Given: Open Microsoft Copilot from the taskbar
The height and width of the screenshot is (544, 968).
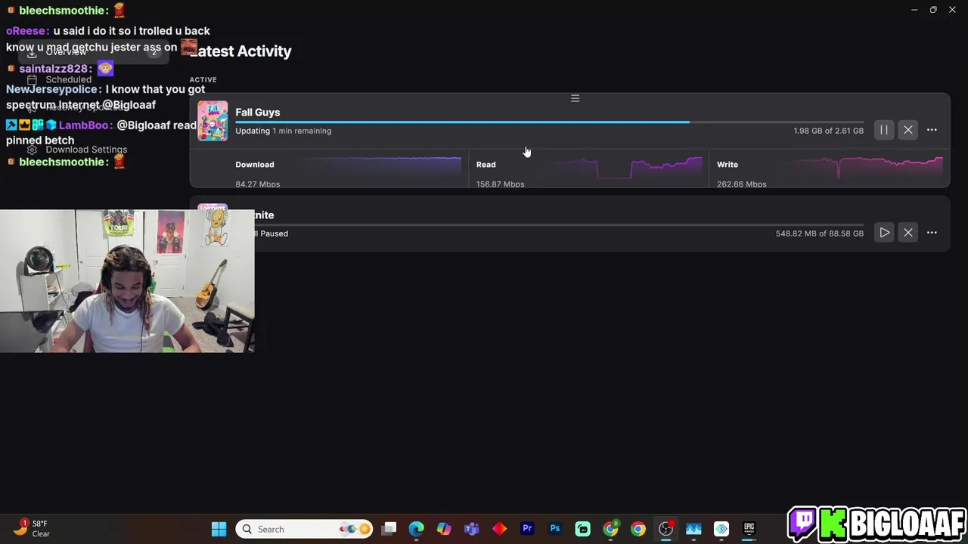Looking at the screenshot, I should [444, 529].
